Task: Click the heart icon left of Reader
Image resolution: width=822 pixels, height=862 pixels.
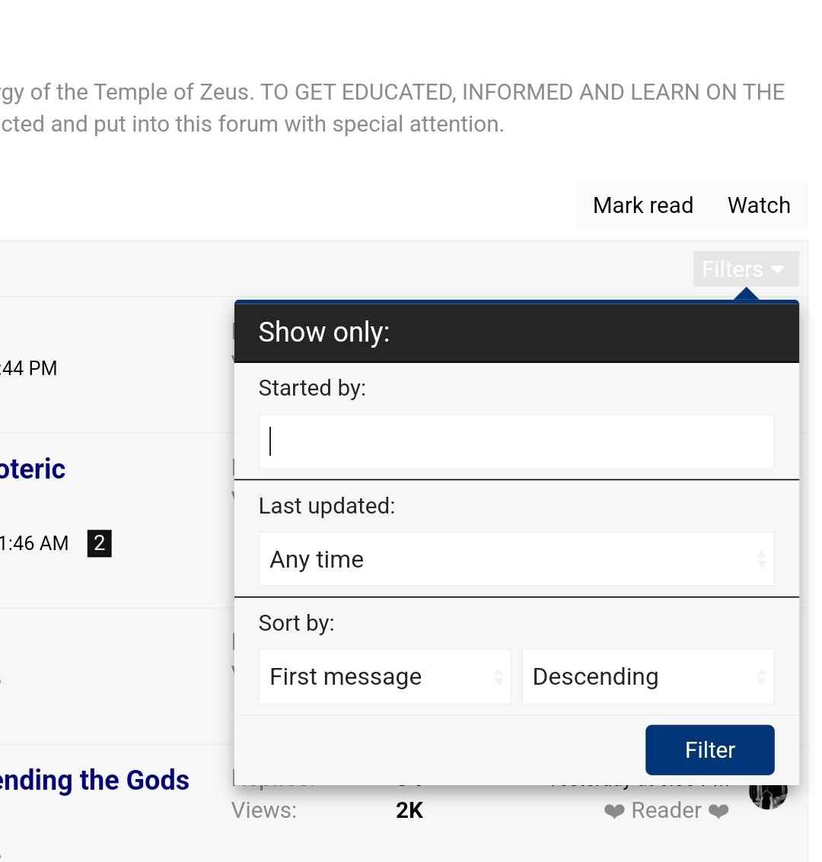Action: tap(614, 812)
